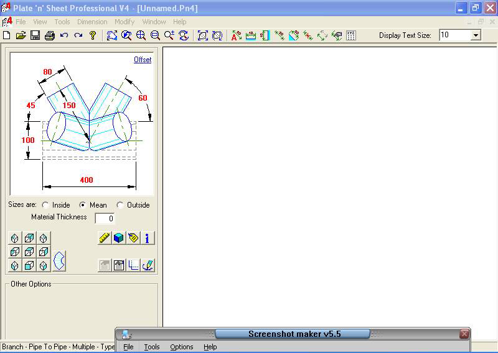Open Help menu in Screenshot maker

point(210,347)
